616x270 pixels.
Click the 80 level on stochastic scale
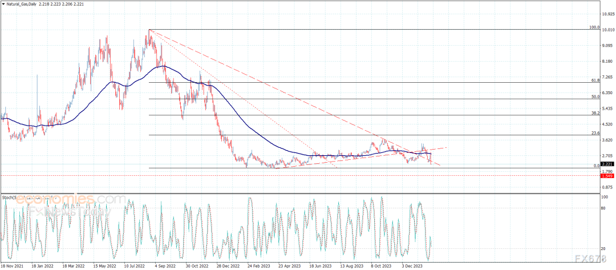pos(604,208)
